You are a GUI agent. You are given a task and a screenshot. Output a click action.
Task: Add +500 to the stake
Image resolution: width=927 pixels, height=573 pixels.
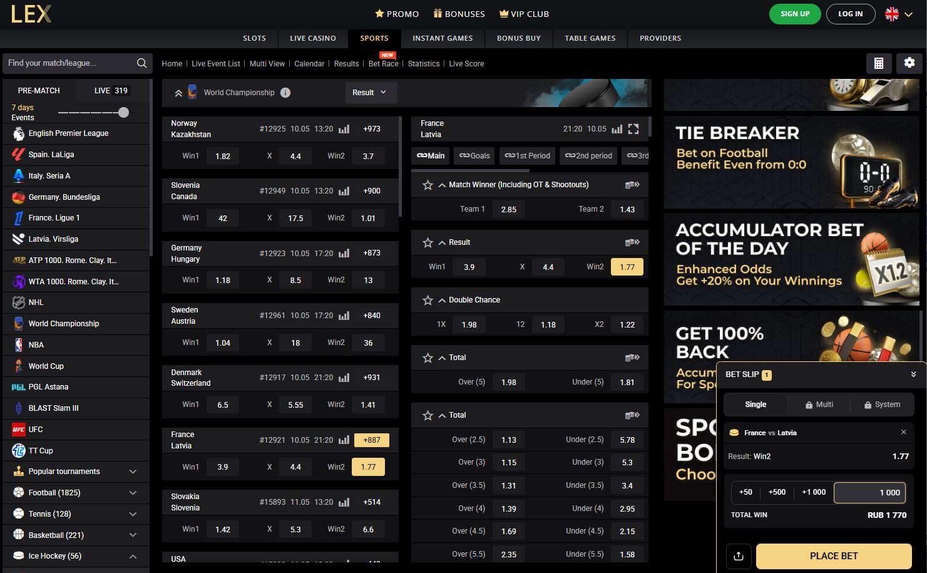click(x=777, y=492)
